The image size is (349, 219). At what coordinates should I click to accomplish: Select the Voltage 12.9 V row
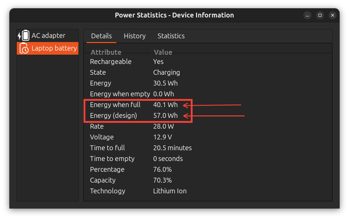134,137
